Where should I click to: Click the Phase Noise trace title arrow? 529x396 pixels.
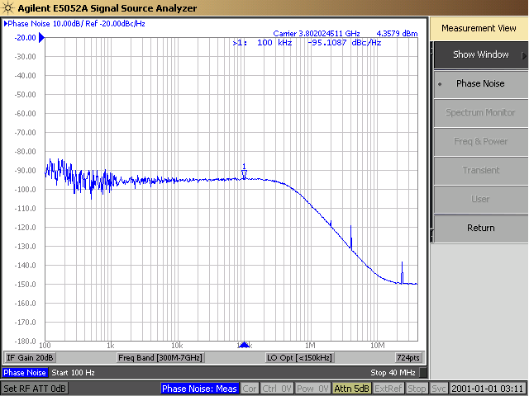pyautogui.click(x=6, y=24)
